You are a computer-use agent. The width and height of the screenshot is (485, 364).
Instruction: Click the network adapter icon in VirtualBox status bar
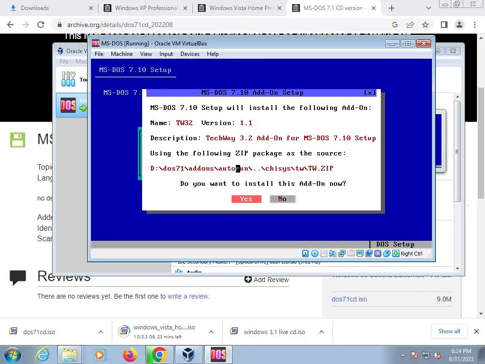(x=341, y=254)
